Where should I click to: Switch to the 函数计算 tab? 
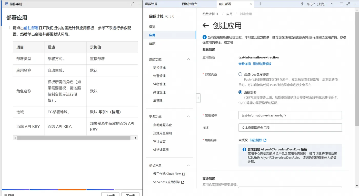[x=151, y=4]
